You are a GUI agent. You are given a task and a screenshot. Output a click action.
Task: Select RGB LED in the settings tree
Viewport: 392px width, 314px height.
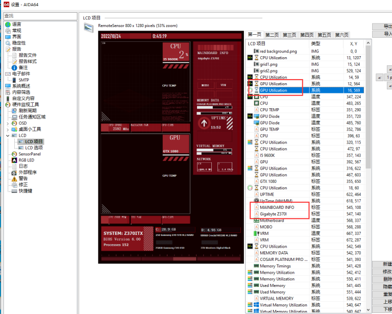[27, 160]
